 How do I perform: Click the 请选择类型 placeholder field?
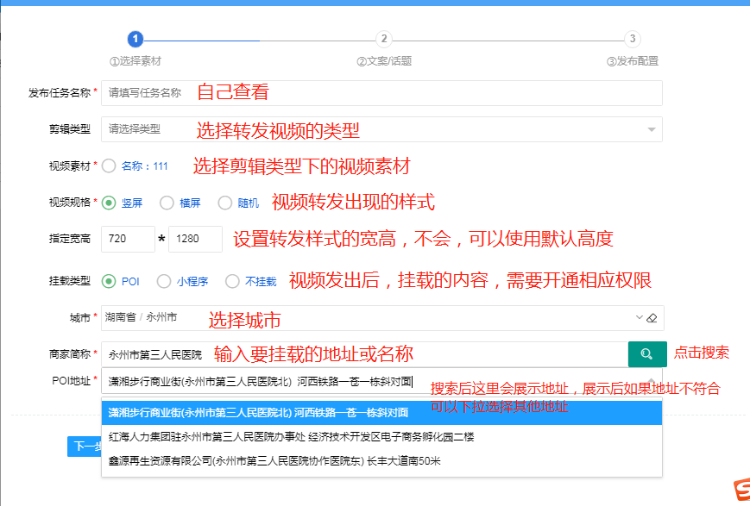pyautogui.click(x=381, y=129)
